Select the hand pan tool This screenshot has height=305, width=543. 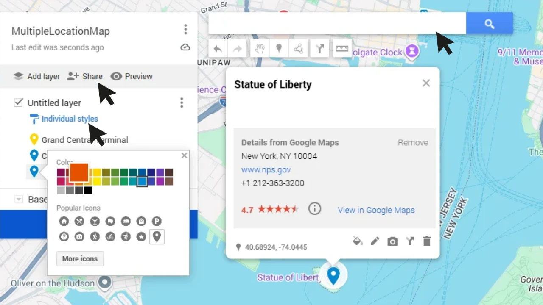[x=259, y=49]
